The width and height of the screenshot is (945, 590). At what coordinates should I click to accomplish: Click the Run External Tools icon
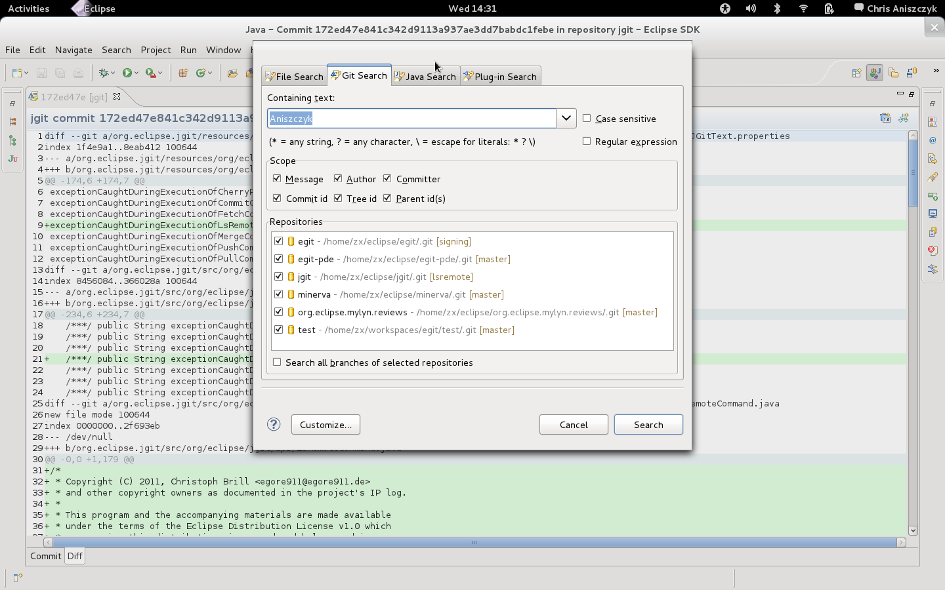[150, 73]
